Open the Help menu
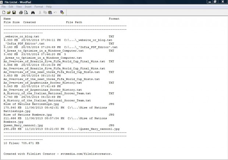Image resolution: width=228 pixels, height=160 pixels. point(49,7)
